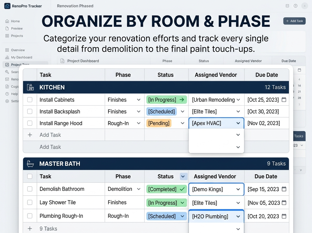The height and width of the screenshot is (233, 312).
Task: Click the plus icon on the Kitchen Add Task row
Action: click(x=30, y=135)
